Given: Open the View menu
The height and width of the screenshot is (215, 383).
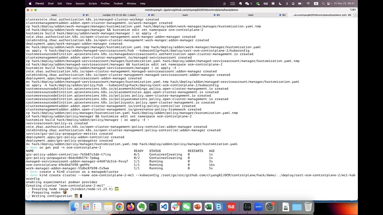Looking at the screenshot, I should (x=69, y=4).
